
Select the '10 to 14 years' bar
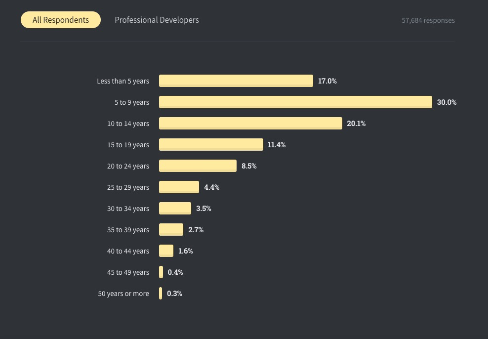point(250,123)
